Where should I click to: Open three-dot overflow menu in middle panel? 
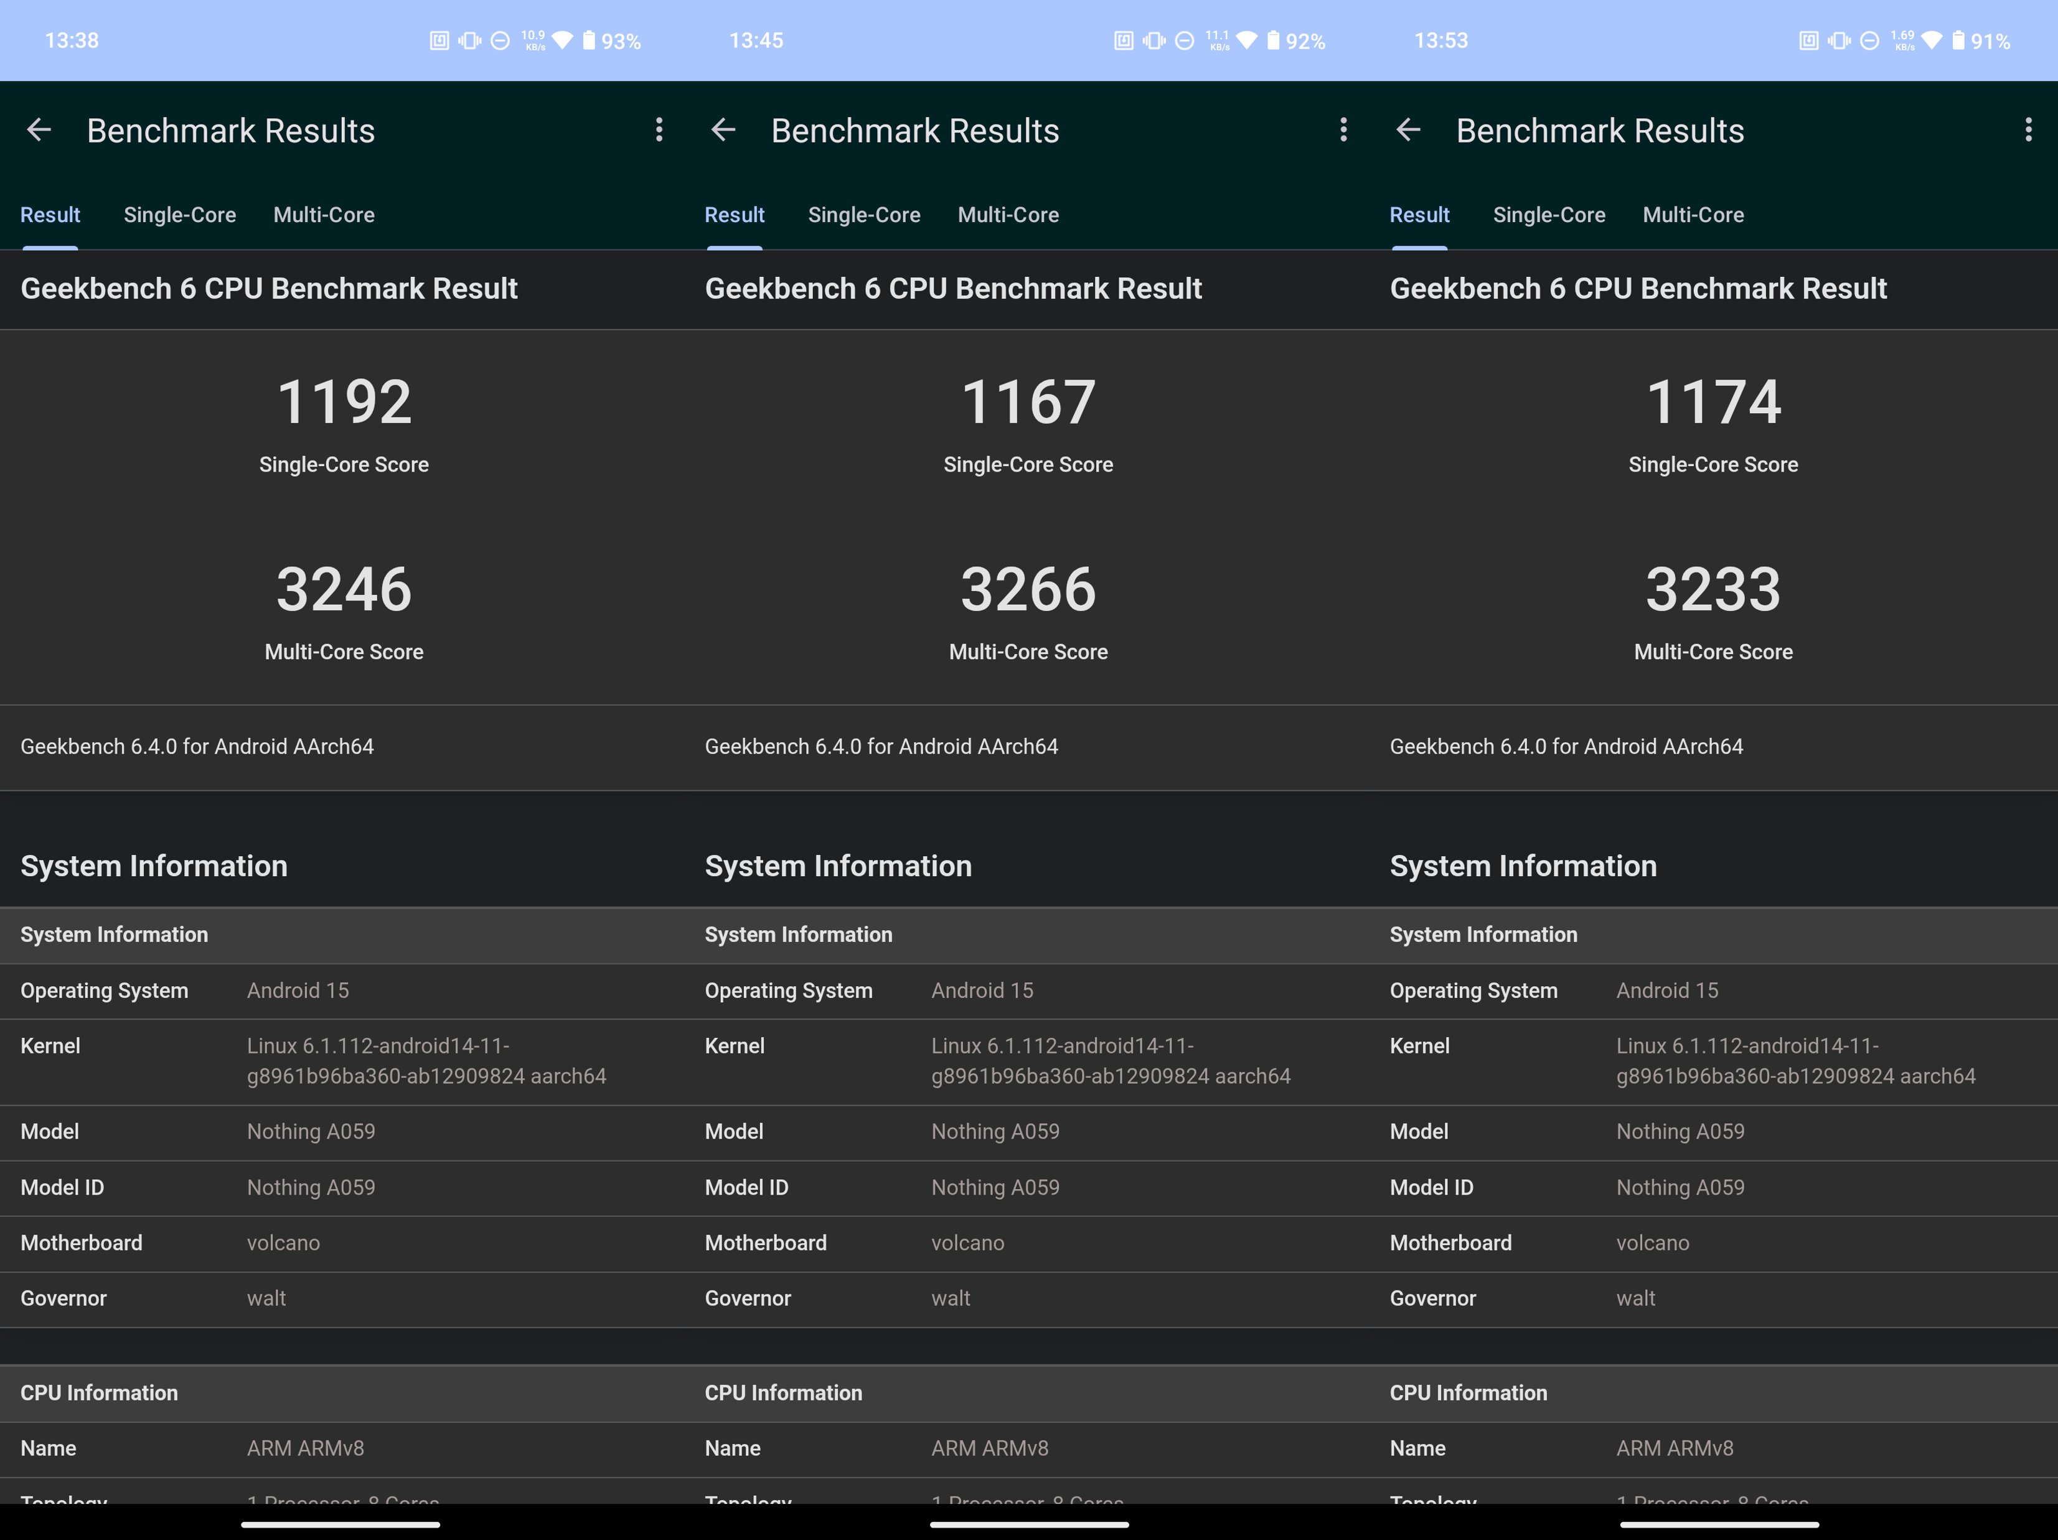click(1343, 130)
